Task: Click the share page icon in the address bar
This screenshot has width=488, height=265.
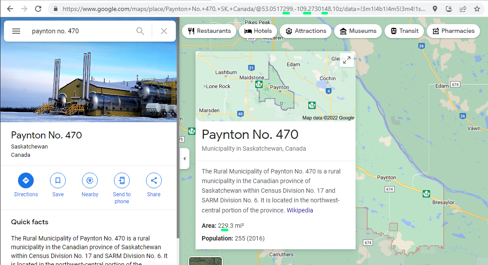Action: coord(463,9)
